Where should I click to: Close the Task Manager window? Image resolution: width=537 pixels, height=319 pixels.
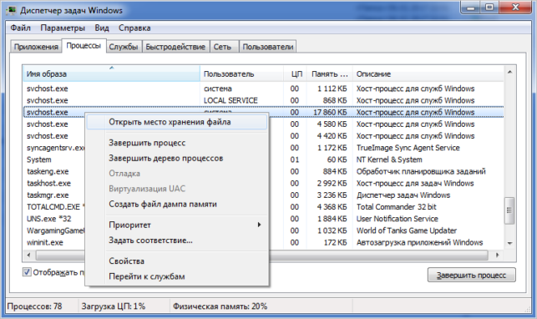click(515, 8)
